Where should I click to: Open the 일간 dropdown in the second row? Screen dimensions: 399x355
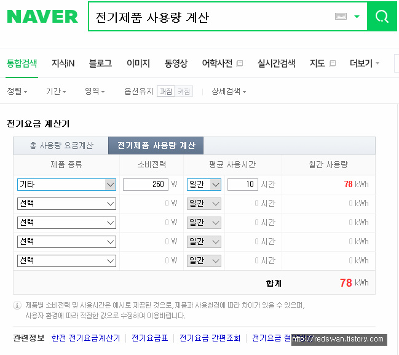tap(204, 204)
